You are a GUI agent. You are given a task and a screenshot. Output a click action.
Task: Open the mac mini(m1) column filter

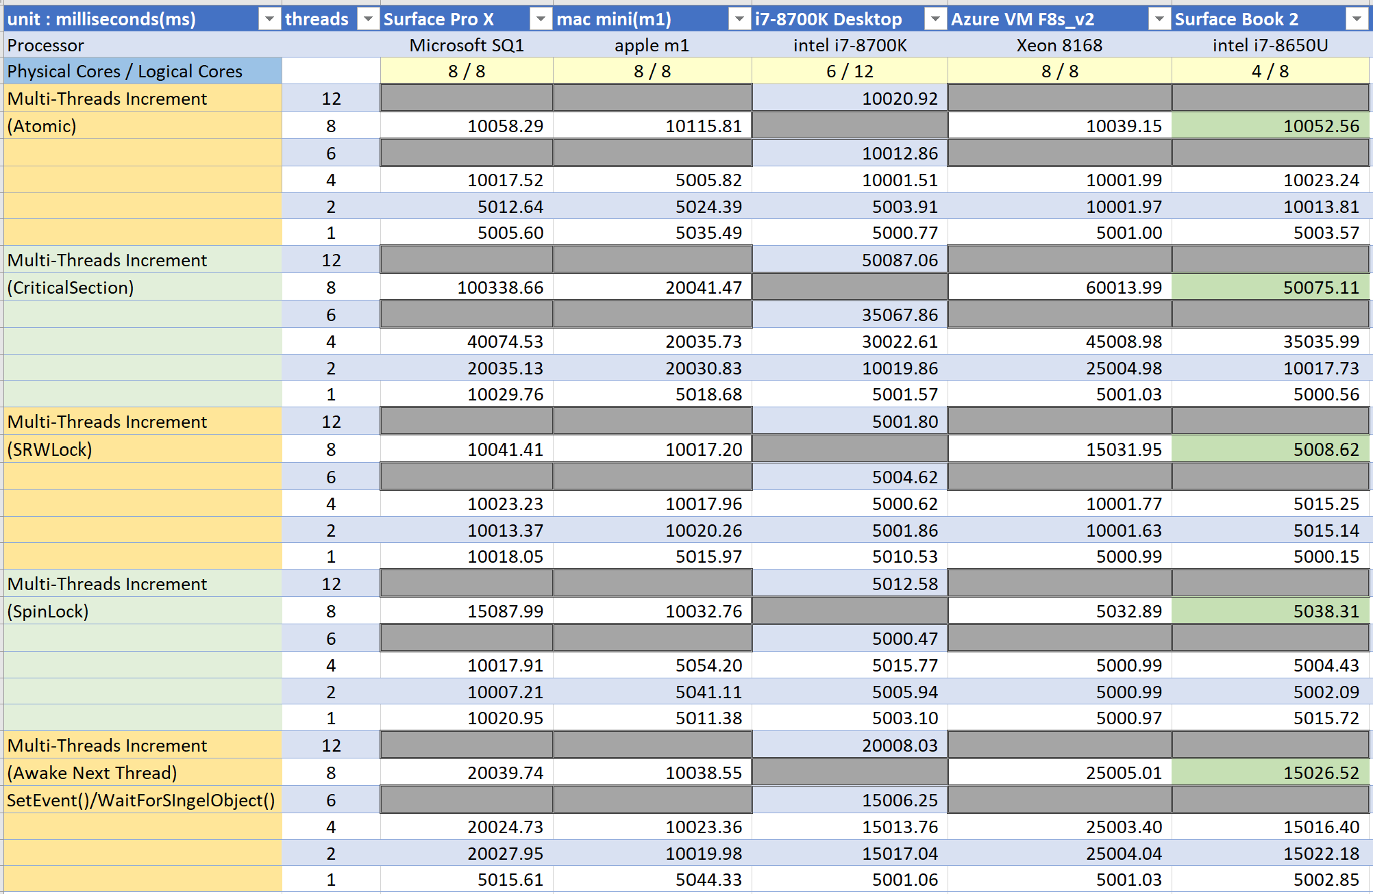tap(739, 19)
